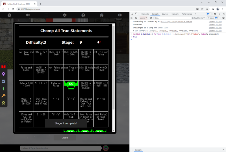Expand more DevTools tabs chevron
This screenshot has width=226, height=152.
[195, 14]
